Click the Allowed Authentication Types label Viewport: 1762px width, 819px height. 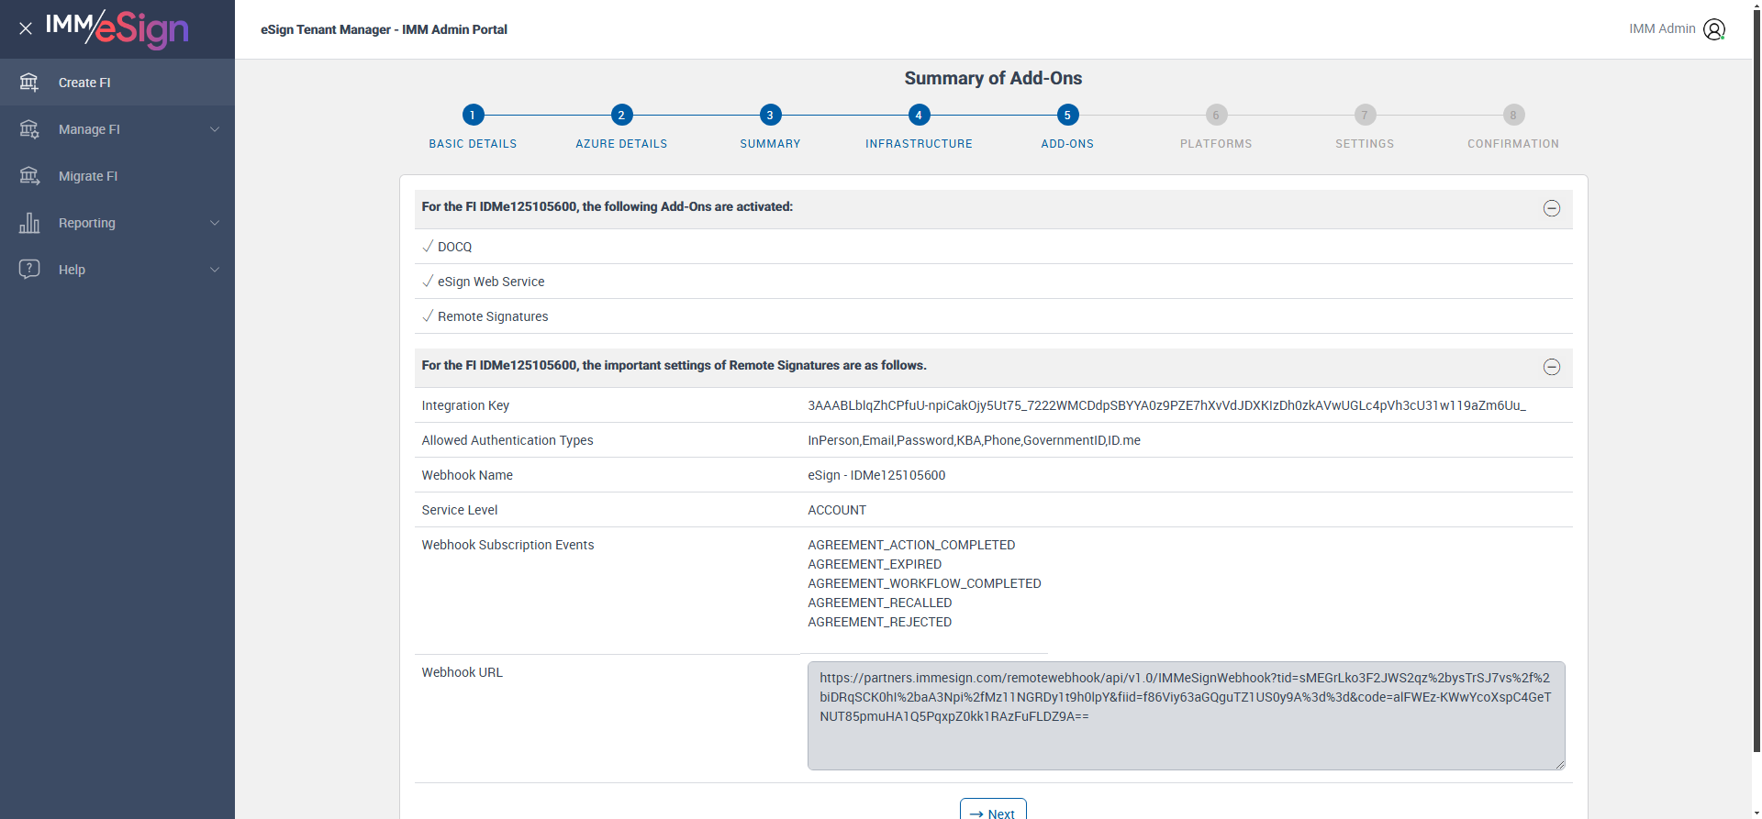507,440
